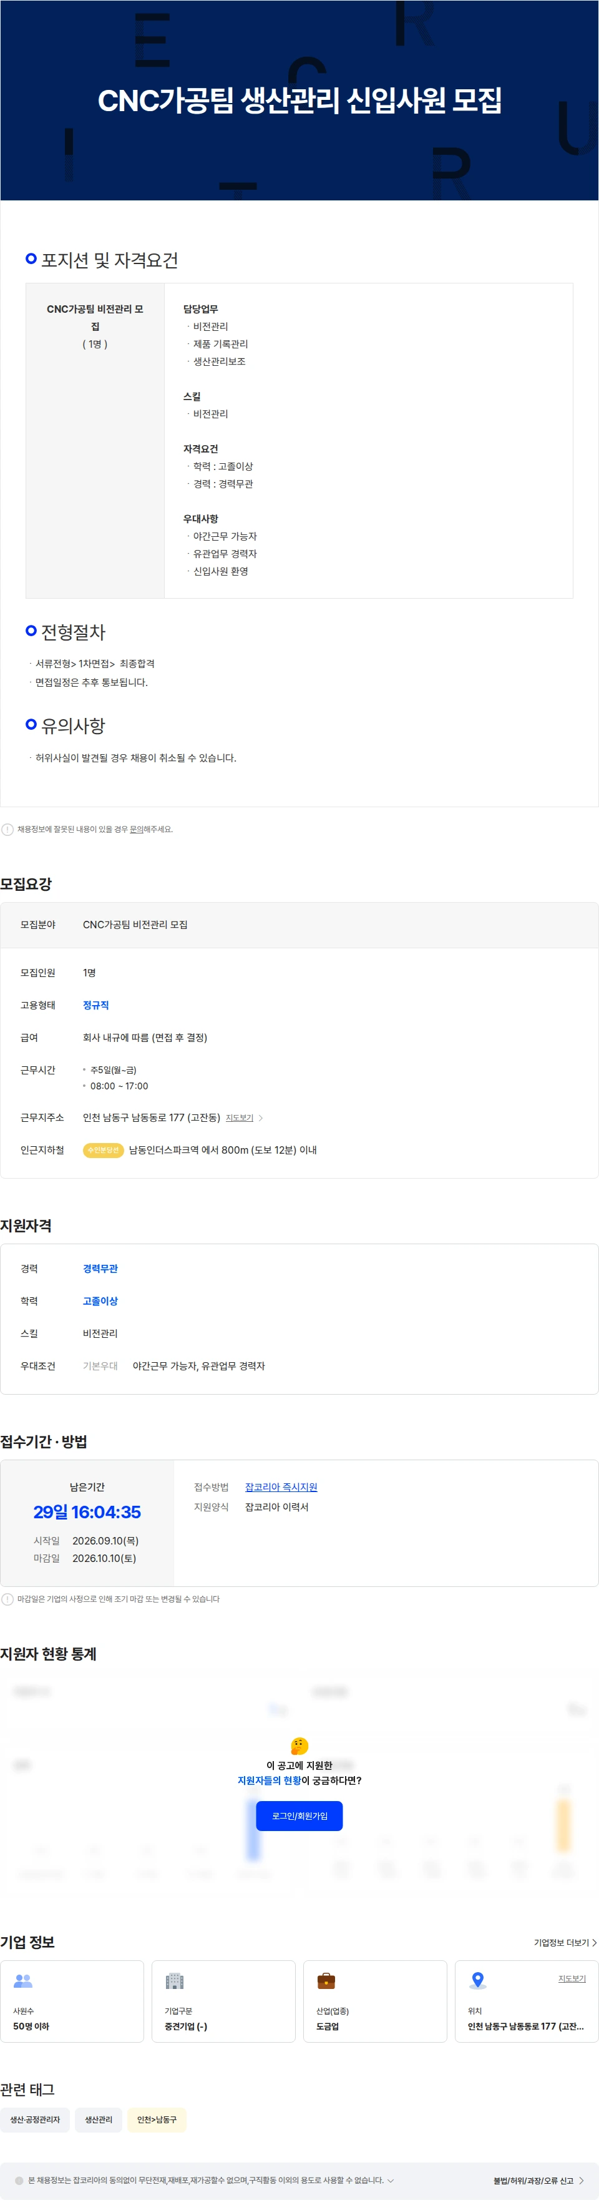The height and width of the screenshot is (2200, 599).
Task: Select the 생산·공정관리자 tag
Action: click(35, 2119)
